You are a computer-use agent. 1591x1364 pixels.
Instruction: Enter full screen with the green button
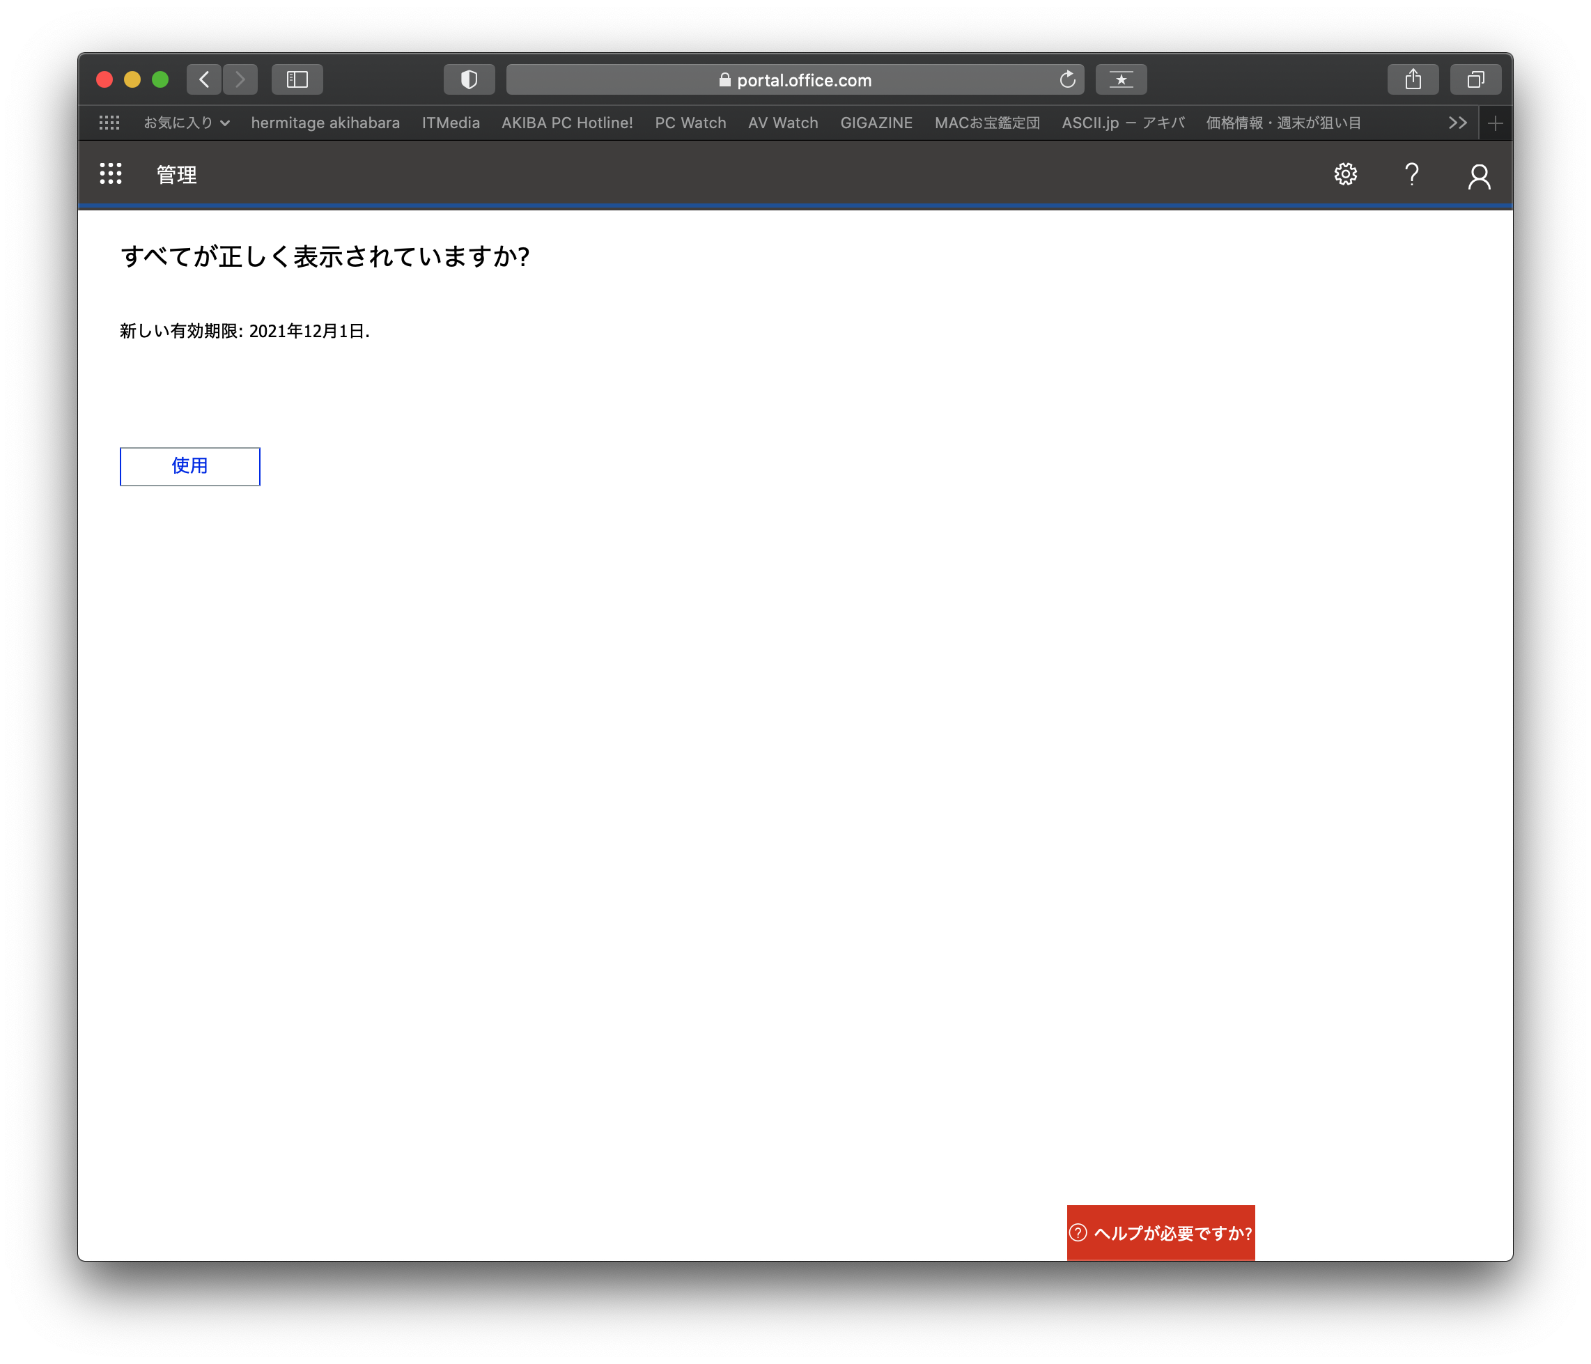[x=160, y=79]
